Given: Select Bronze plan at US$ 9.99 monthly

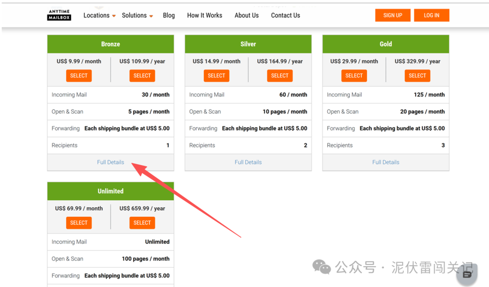Looking at the screenshot, I should coord(79,76).
